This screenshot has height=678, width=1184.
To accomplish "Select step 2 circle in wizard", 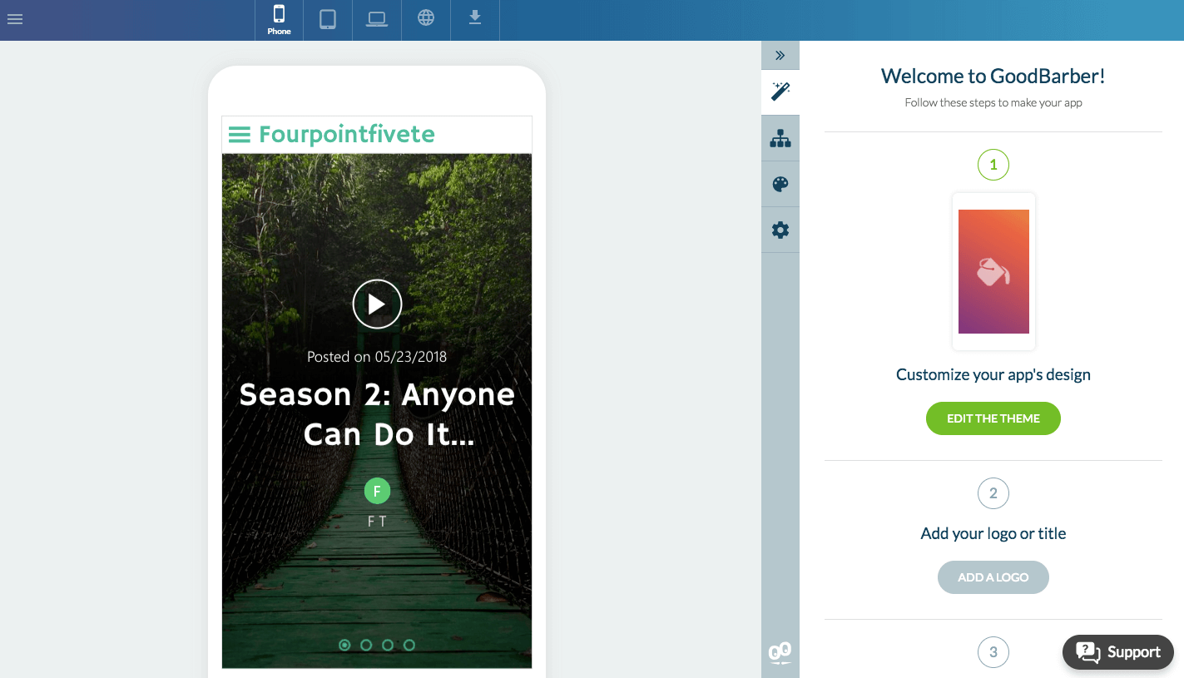I will [x=993, y=493].
